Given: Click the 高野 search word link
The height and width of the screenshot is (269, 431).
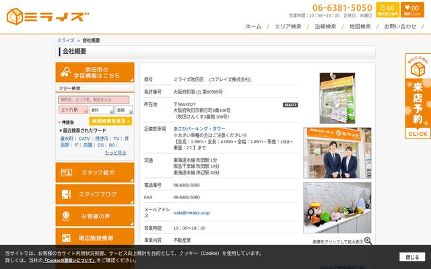Looking at the screenshot, I should (x=65, y=145).
